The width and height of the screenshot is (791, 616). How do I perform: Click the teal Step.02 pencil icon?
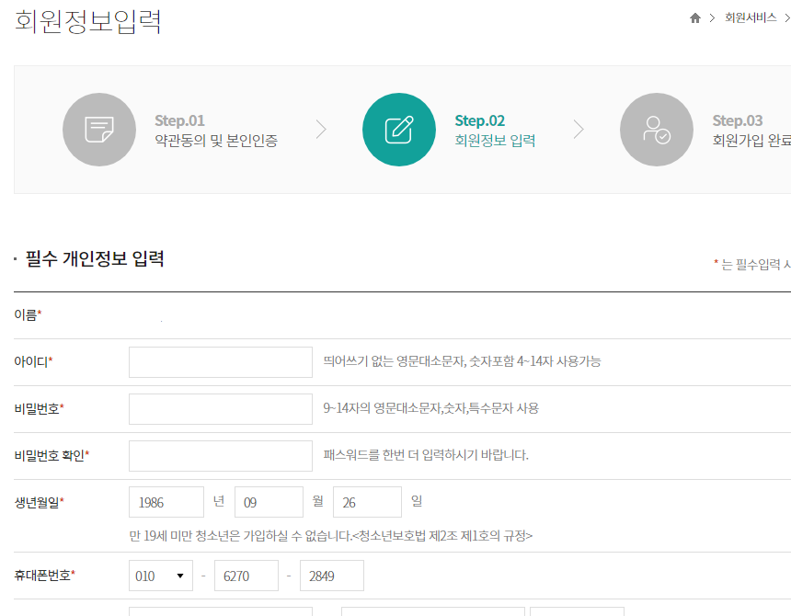(x=398, y=129)
